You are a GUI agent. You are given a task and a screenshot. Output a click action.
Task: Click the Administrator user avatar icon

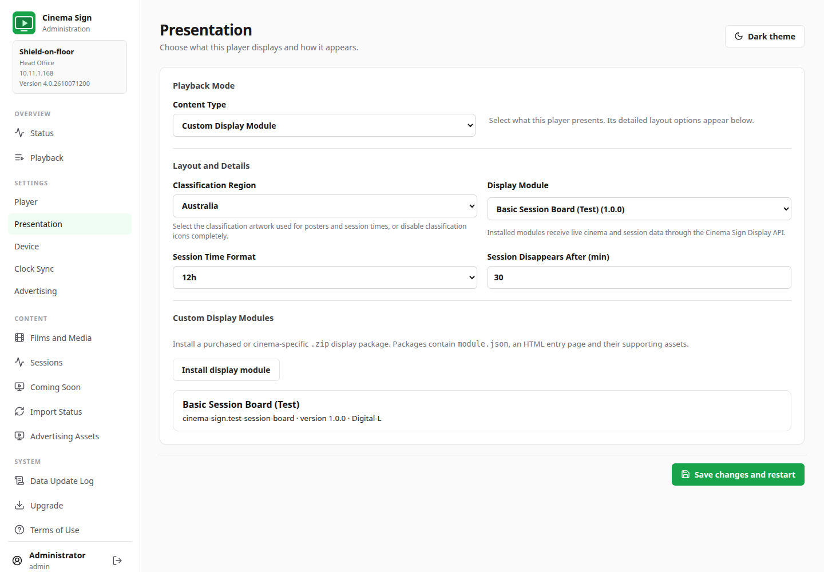pyautogui.click(x=17, y=561)
